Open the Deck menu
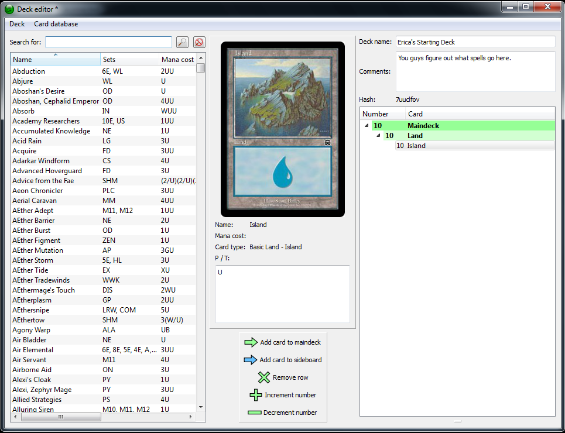 (x=17, y=24)
